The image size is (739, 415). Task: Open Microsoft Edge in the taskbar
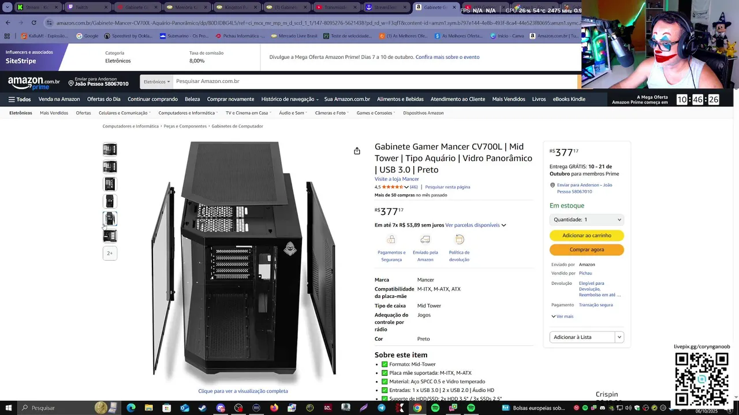131,408
